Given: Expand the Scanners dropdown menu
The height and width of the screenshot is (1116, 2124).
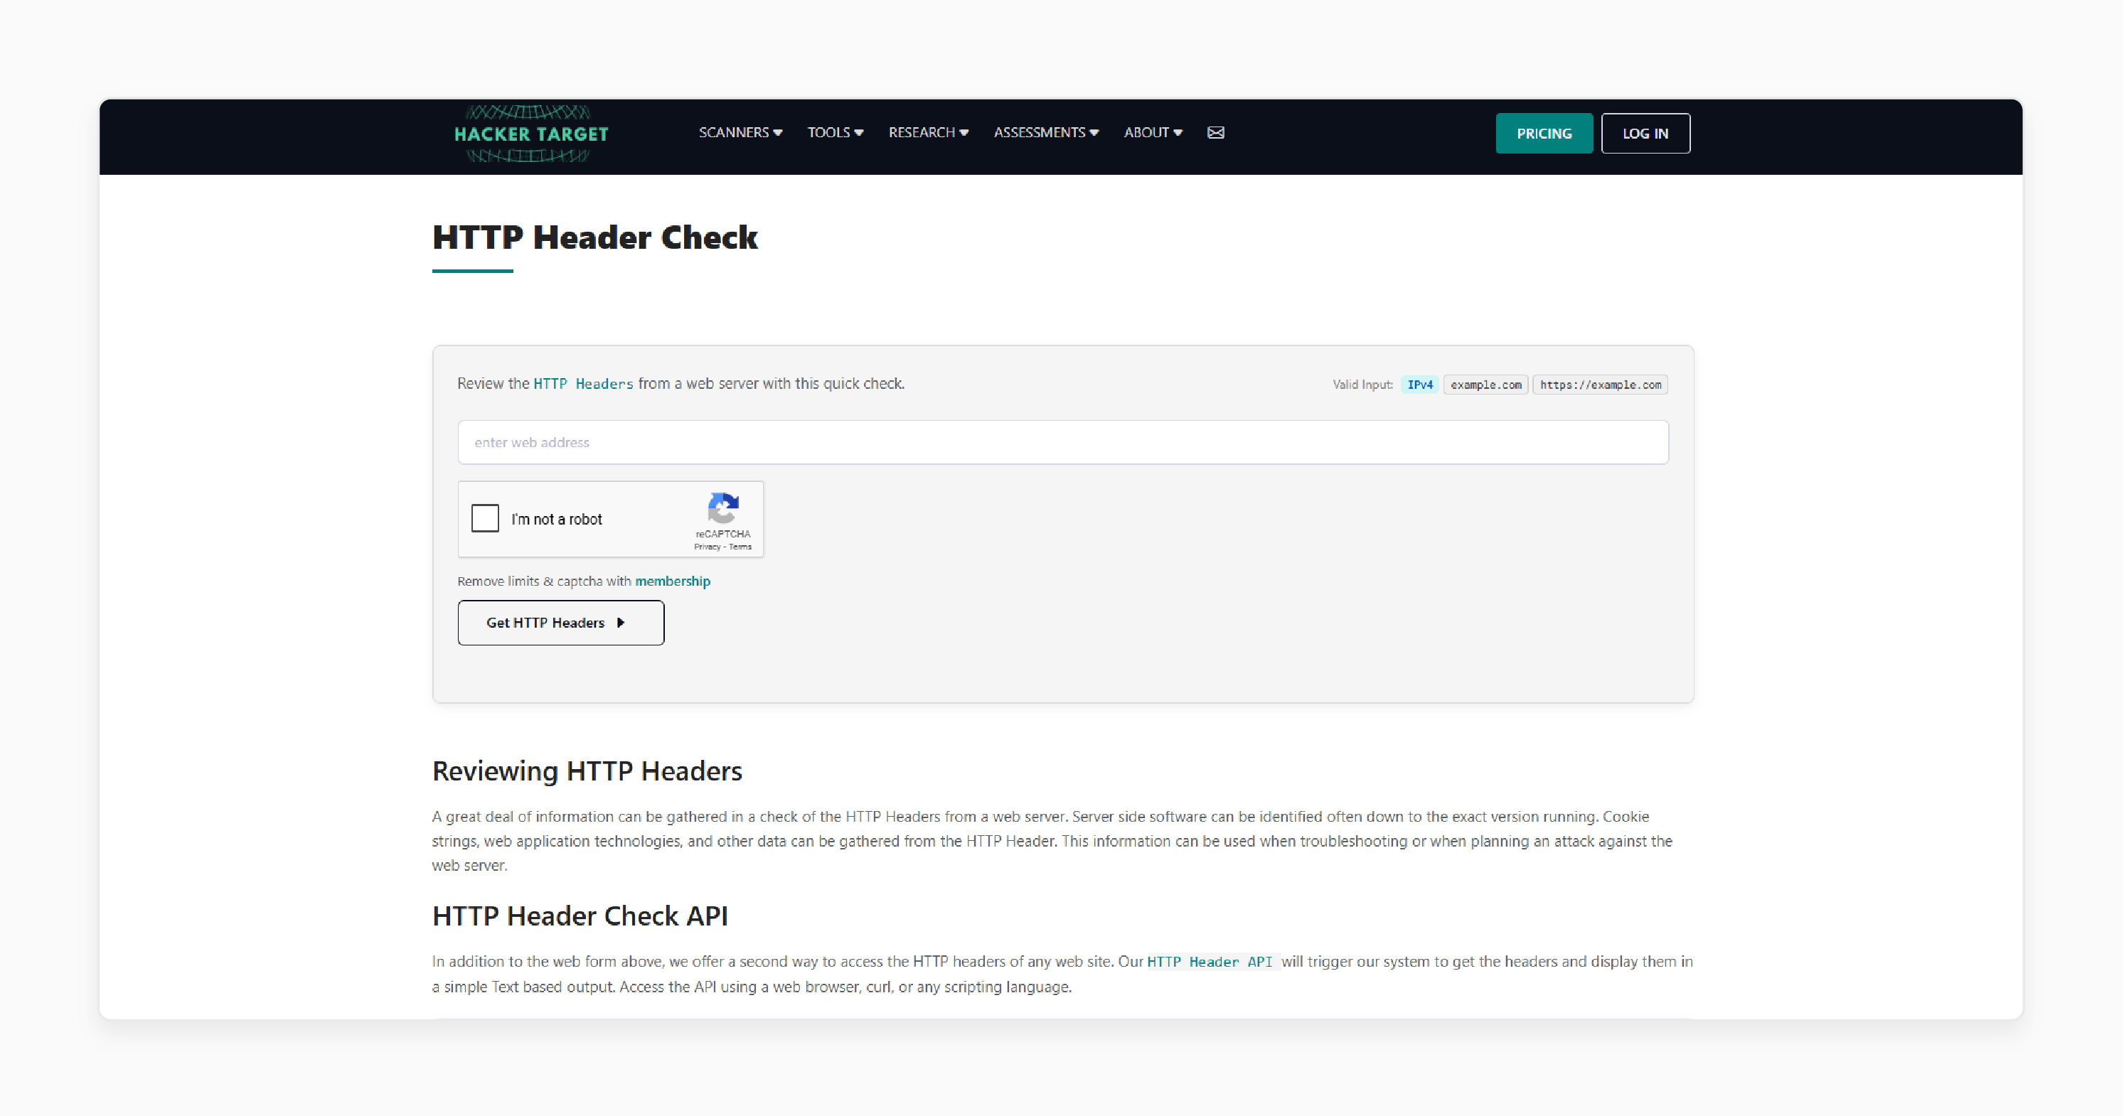Looking at the screenshot, I should (740, 133).
